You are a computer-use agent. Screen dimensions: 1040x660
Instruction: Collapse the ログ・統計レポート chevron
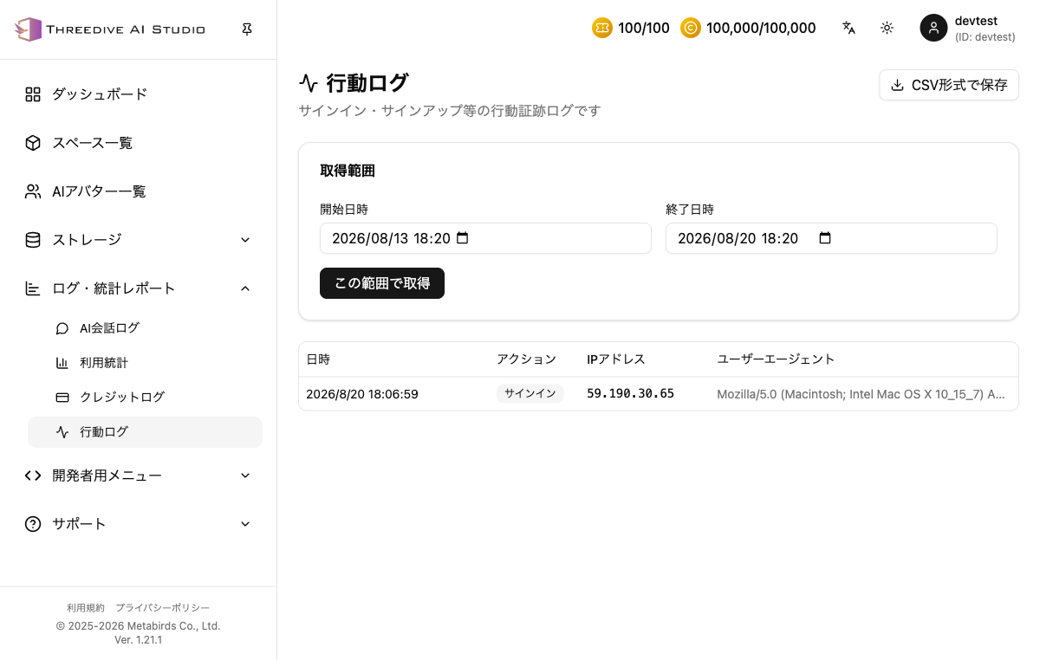(x=245, y=288)
